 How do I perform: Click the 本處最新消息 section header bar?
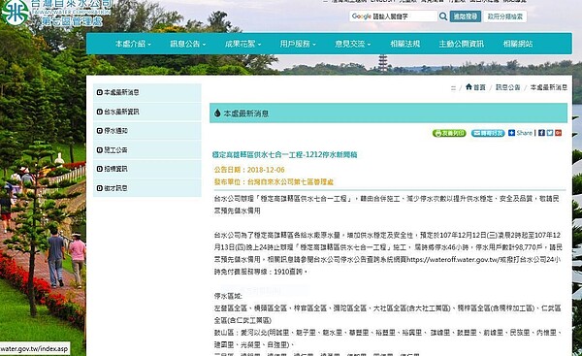[388, 113]
